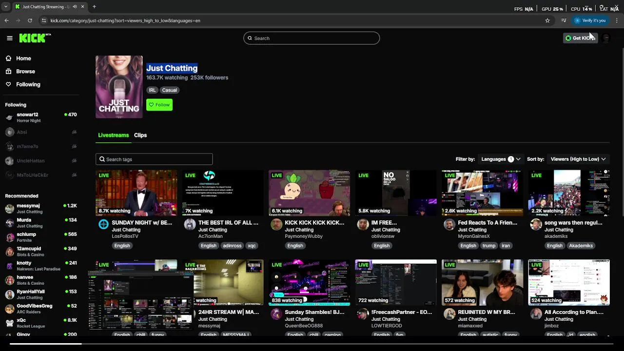The height and width of the screenshot is (351, 624).
Task: Open THE BEST IRL OF ALL stream thumbnail
Action: tap(223, 193)
